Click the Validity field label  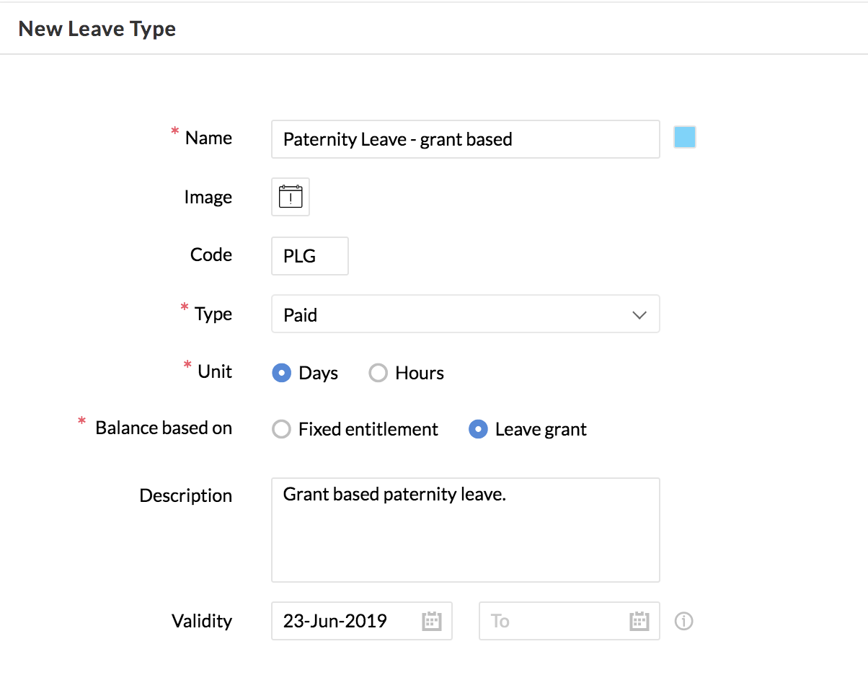202,621
